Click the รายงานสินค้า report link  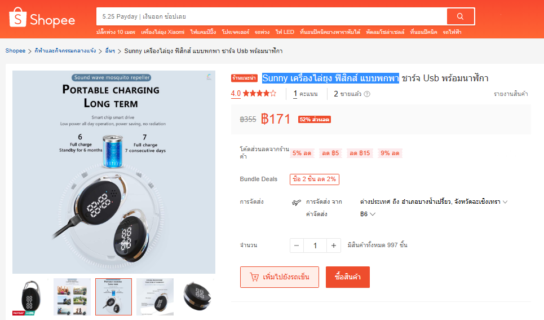511,94
